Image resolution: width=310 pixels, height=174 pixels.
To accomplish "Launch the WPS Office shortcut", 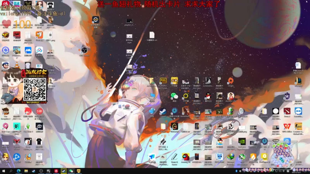I will click(287, 126).
